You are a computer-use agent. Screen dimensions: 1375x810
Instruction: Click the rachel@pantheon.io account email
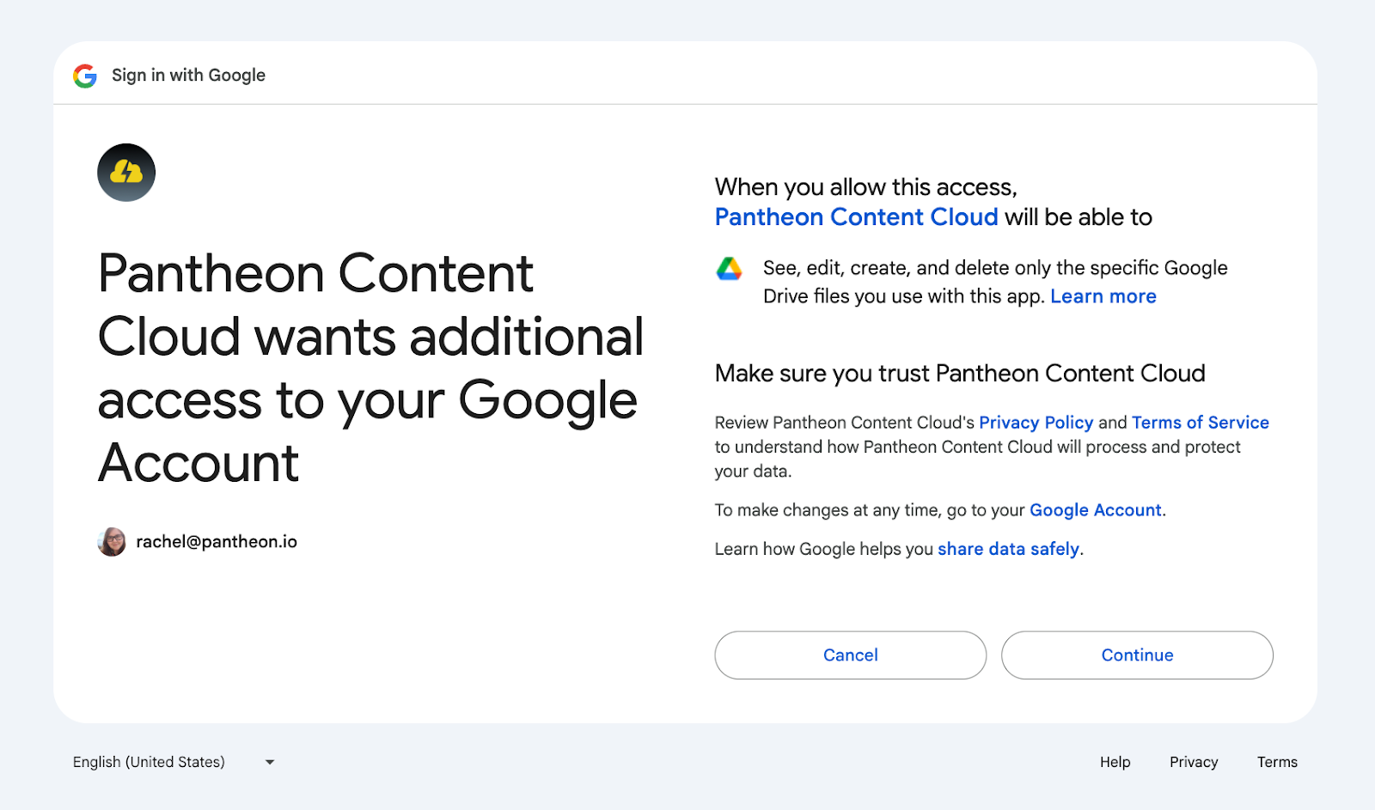tap(217, 542)
